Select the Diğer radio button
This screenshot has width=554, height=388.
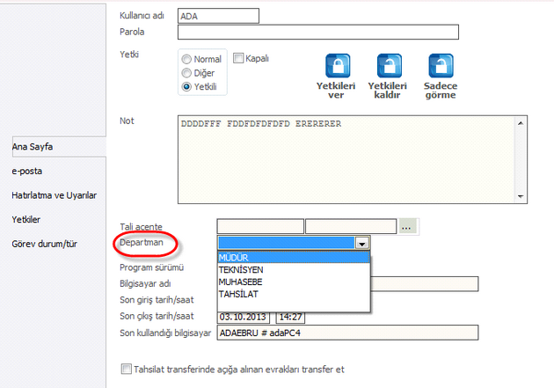[186, 73]
